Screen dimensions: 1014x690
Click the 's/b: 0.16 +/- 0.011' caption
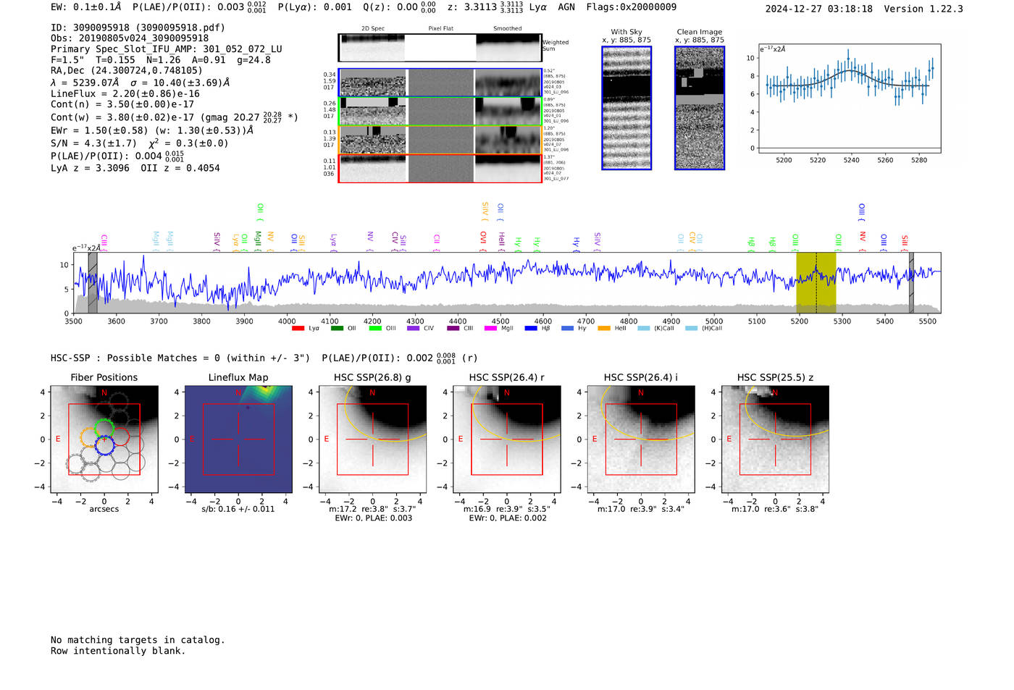(238, 509)
